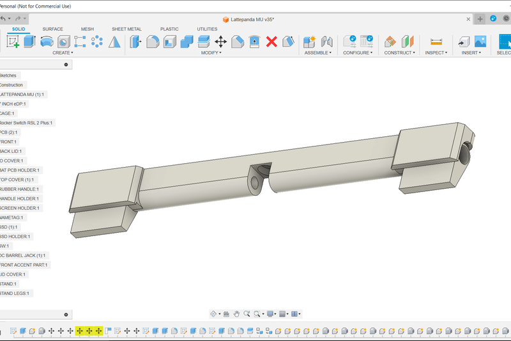Select the Measure tool
Screen dimensions: 511x341
pos(436,42)
